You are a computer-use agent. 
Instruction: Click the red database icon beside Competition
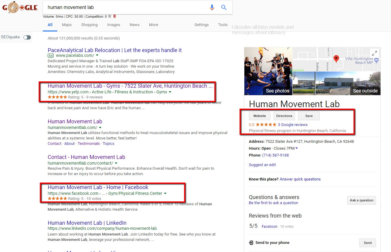(x=115, y=16)
